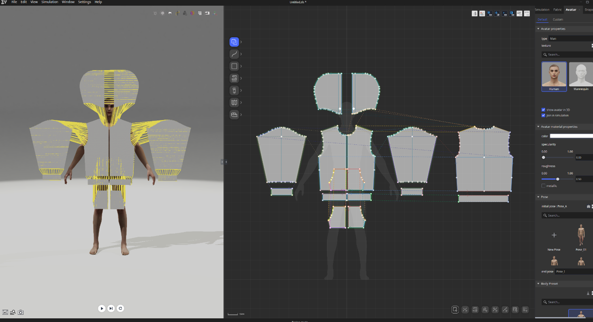Open the View menu
Viewport: 593px width, 322px height.
coord(34,2)
